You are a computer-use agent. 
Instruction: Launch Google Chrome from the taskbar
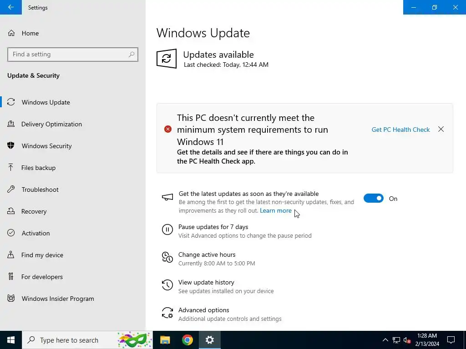pos(187,340)
